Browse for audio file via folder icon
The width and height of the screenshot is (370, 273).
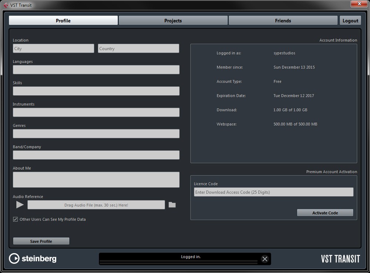(172, 205)
